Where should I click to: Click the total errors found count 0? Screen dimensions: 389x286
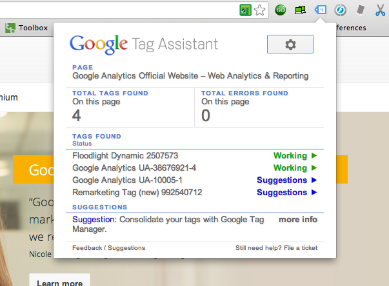pyautogui.click(x=206, y=116)
